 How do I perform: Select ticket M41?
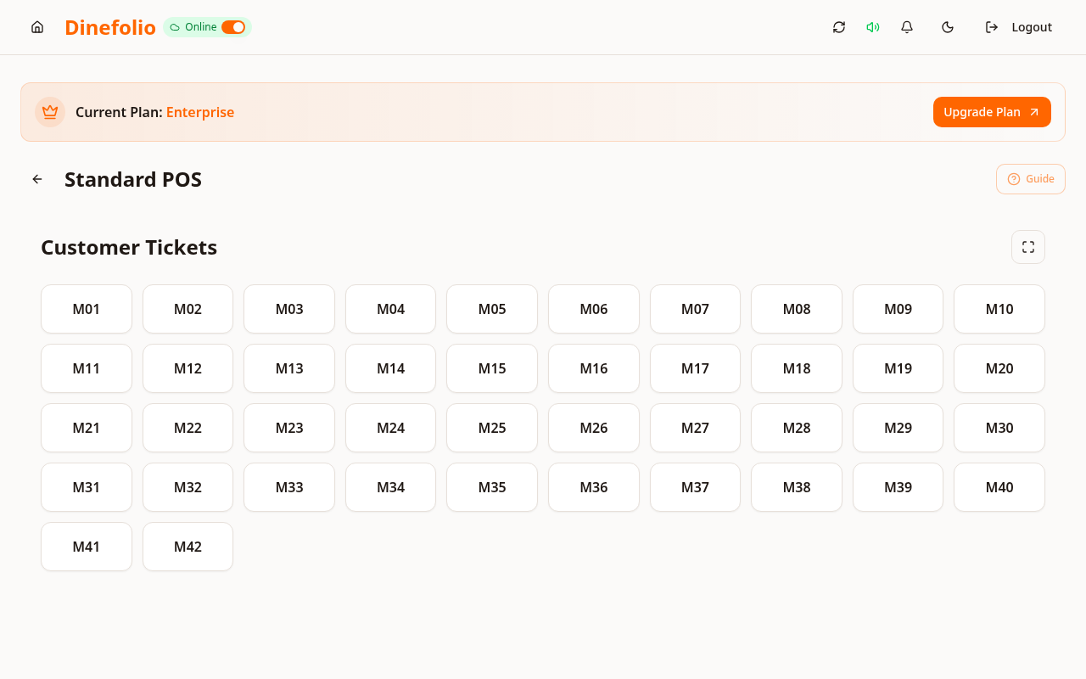(87, 547)
